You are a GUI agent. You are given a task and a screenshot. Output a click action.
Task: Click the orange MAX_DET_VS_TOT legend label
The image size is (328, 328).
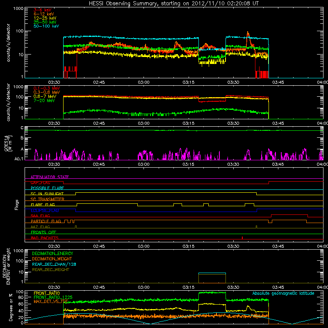point(51,301)
